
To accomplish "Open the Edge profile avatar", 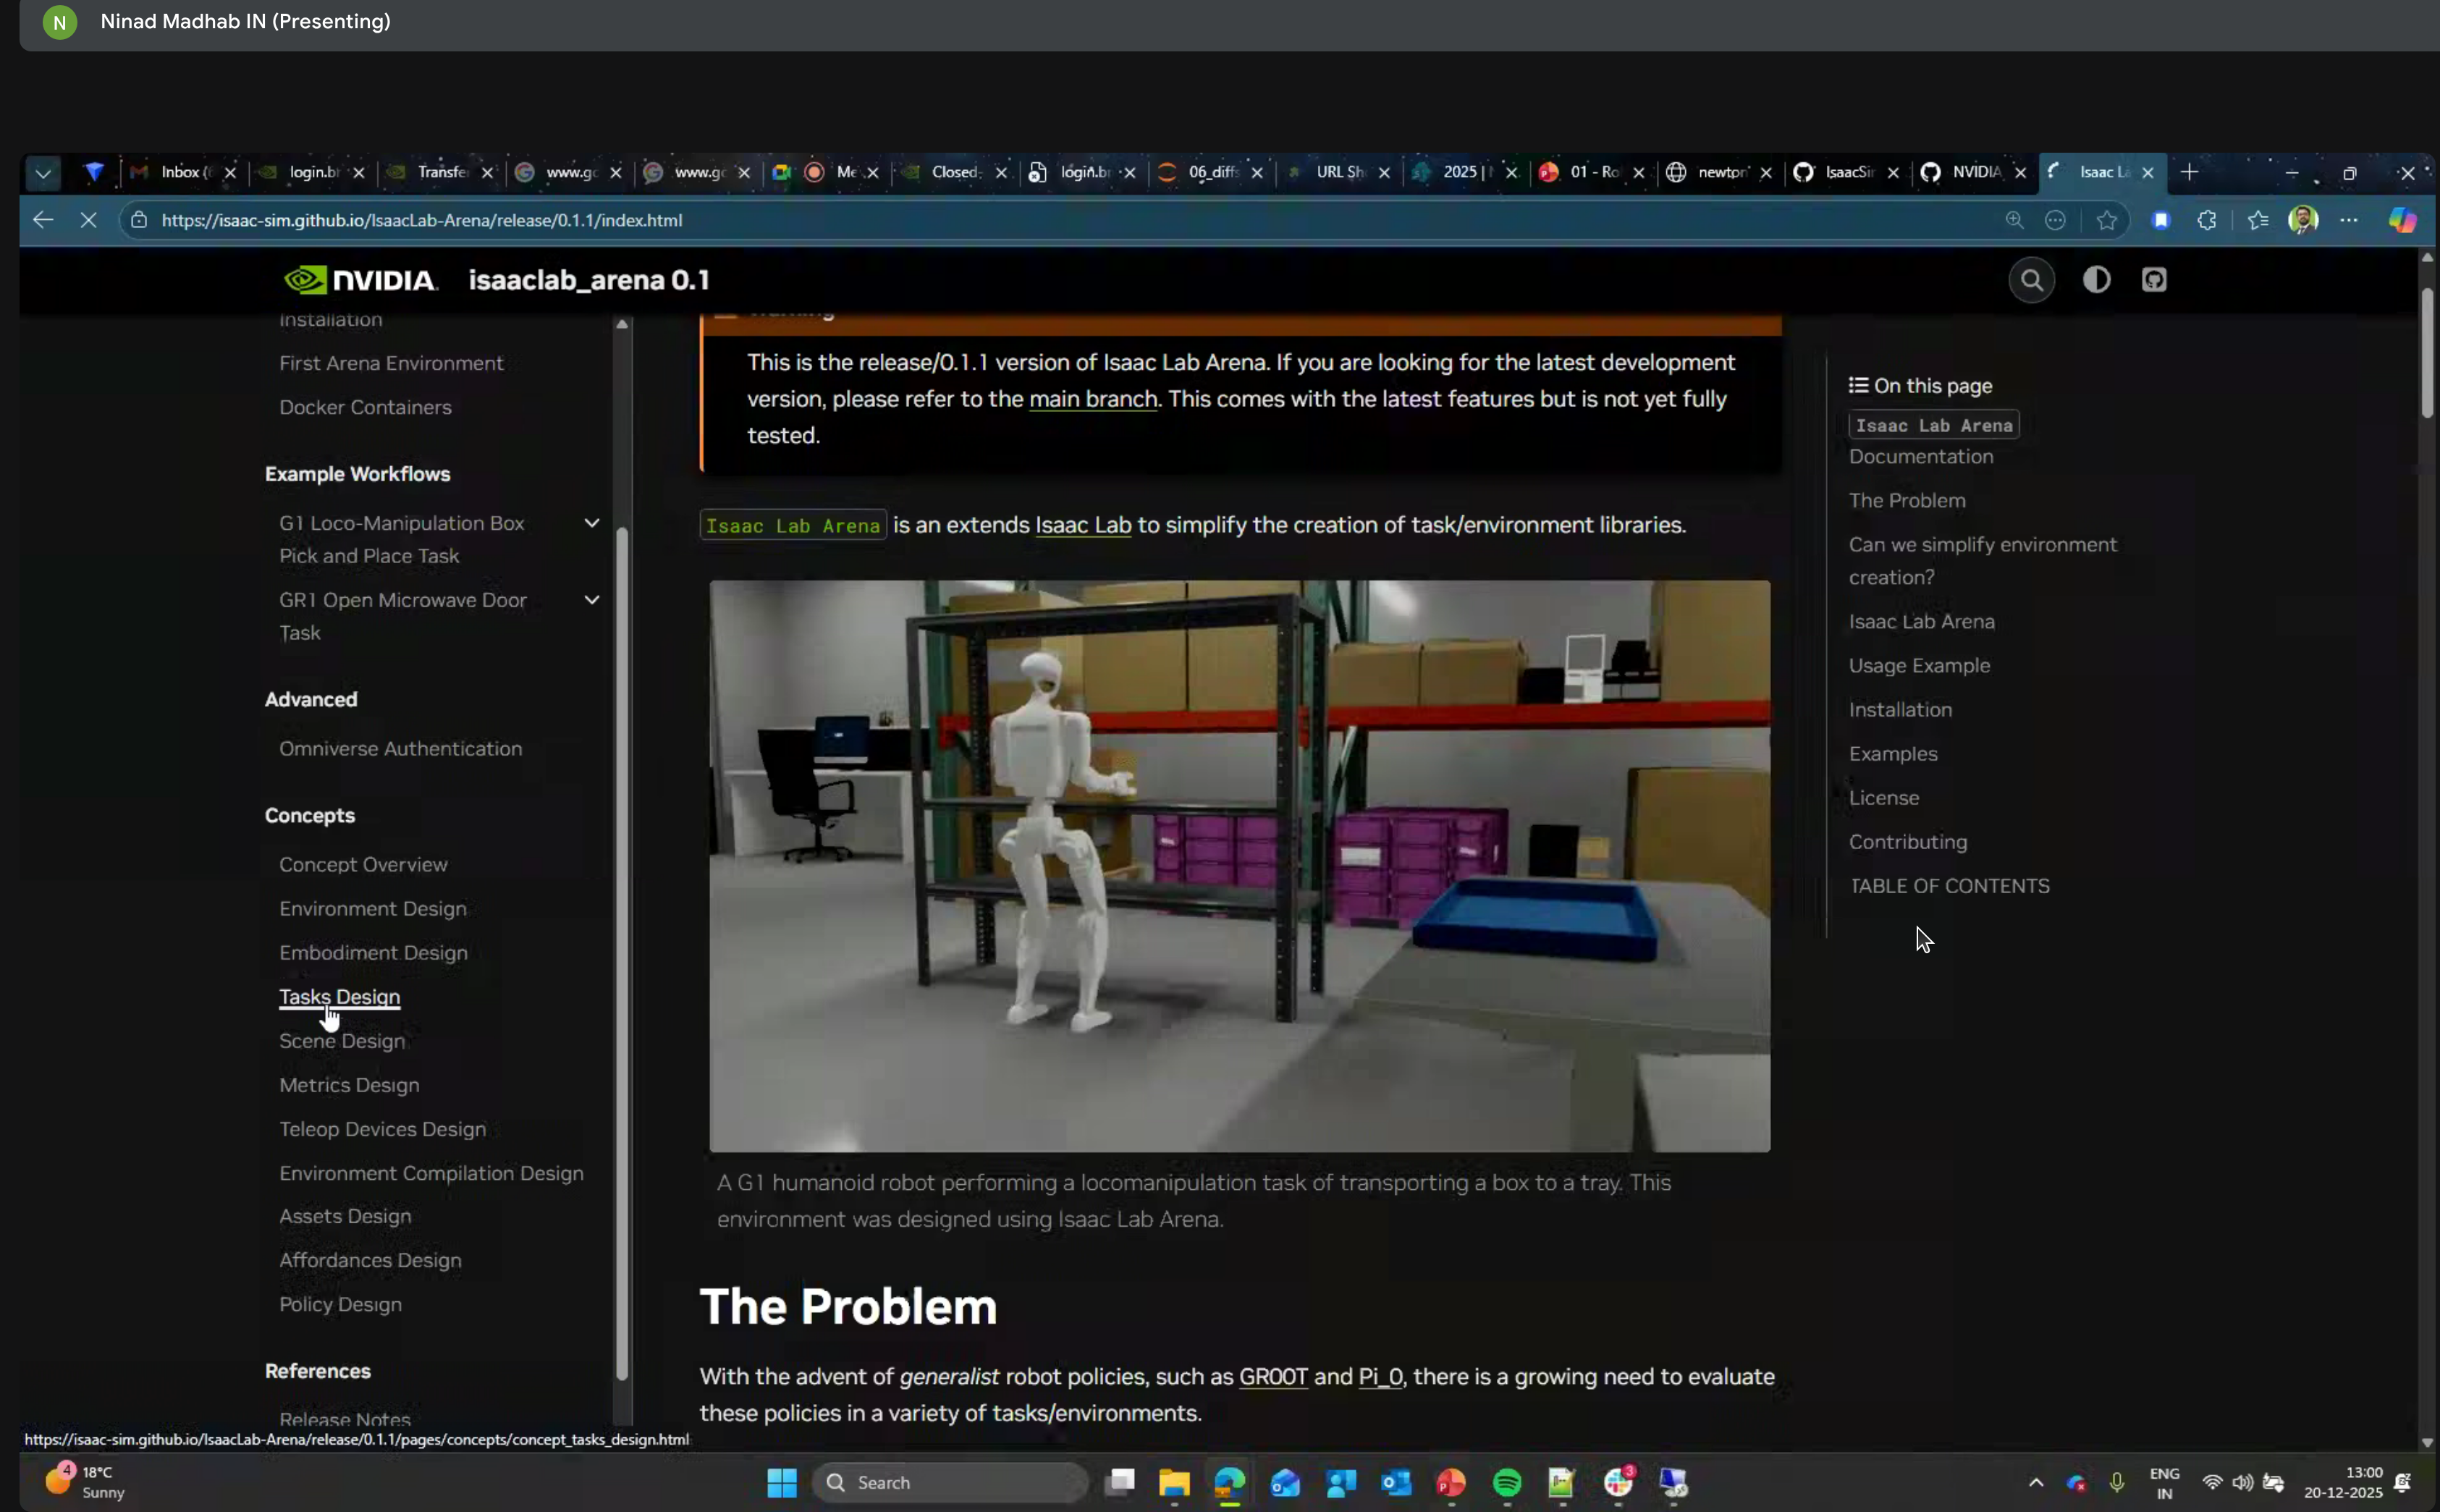I will (2302, 220).
